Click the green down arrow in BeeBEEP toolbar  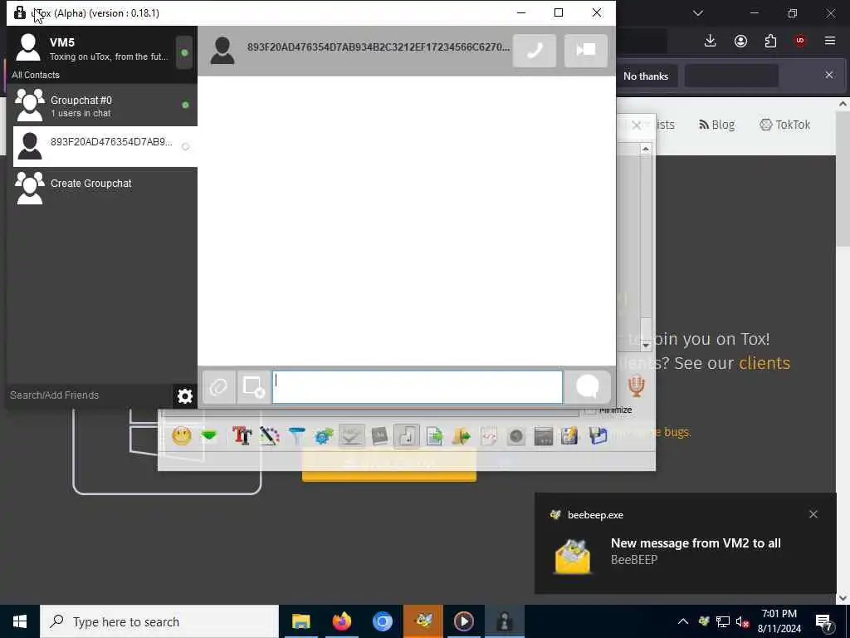point(209,435)
